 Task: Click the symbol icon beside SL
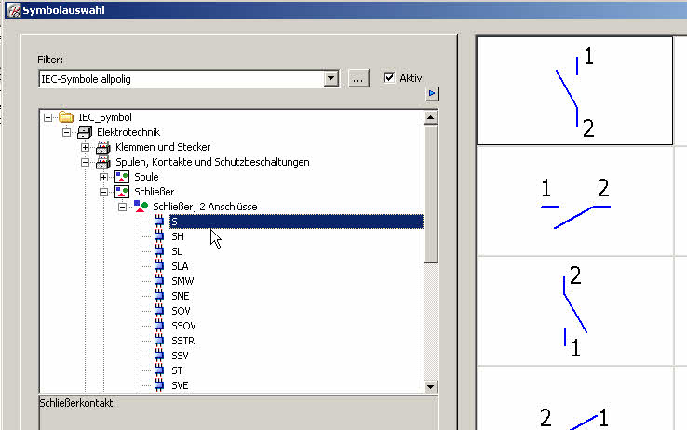[x=159, y=251]
